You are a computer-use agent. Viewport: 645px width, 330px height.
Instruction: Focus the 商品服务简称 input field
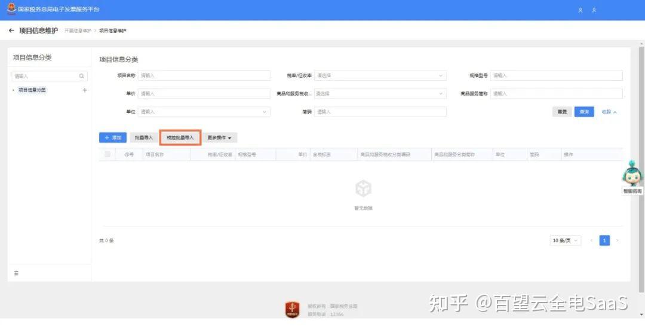pyautogui.click(x=556, y=94)
